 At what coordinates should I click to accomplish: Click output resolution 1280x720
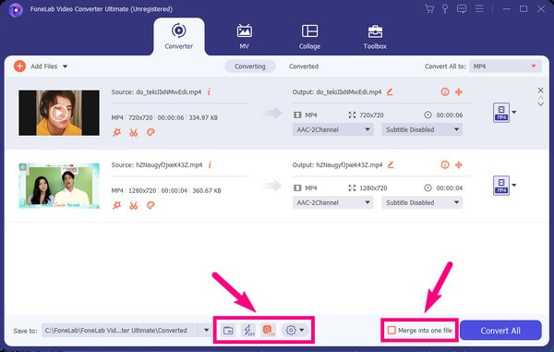click(x=373, y=188)
